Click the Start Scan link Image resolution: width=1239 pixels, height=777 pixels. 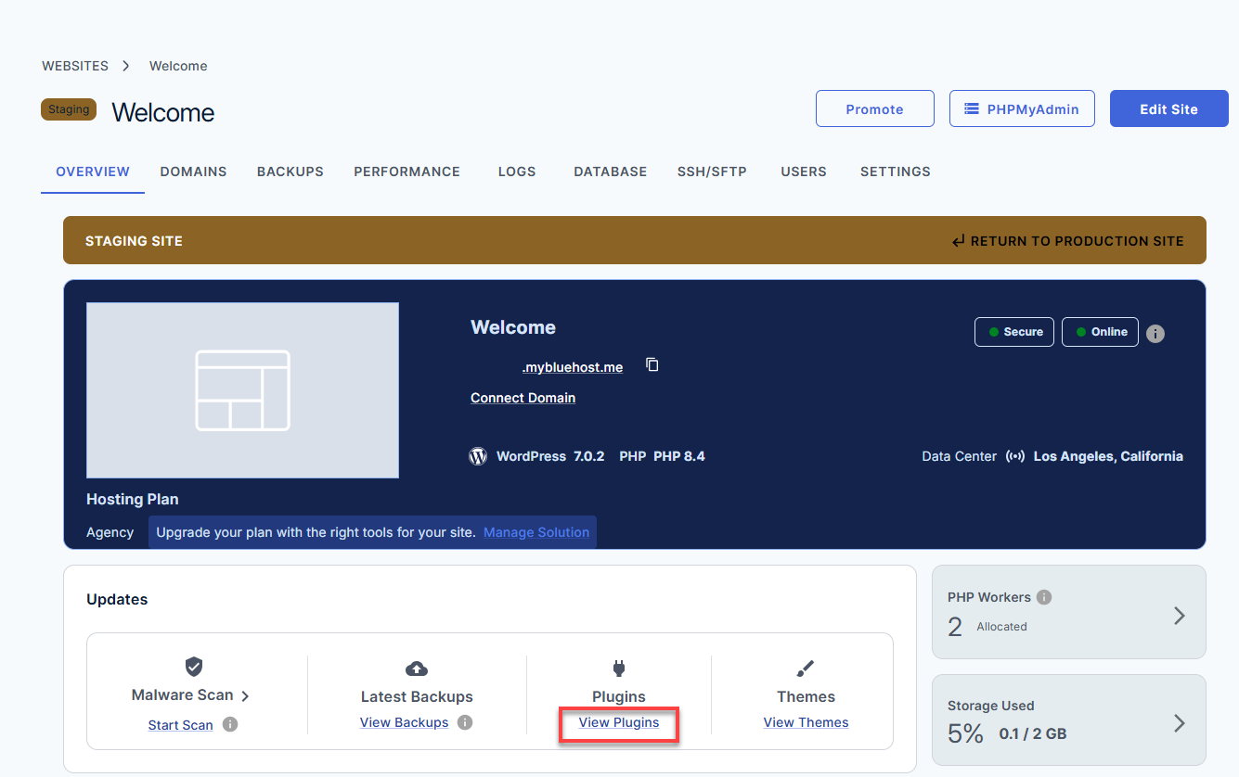(181, 725)
